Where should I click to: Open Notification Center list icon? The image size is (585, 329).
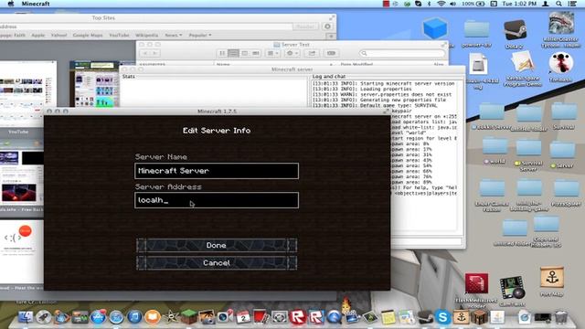point(573,4)
